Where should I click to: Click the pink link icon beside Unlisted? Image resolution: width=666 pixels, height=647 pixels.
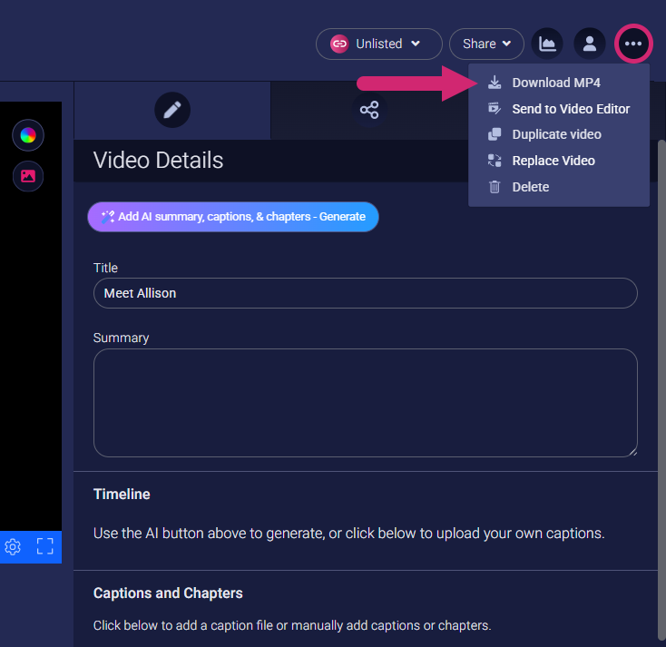click(x=339, y=44)
